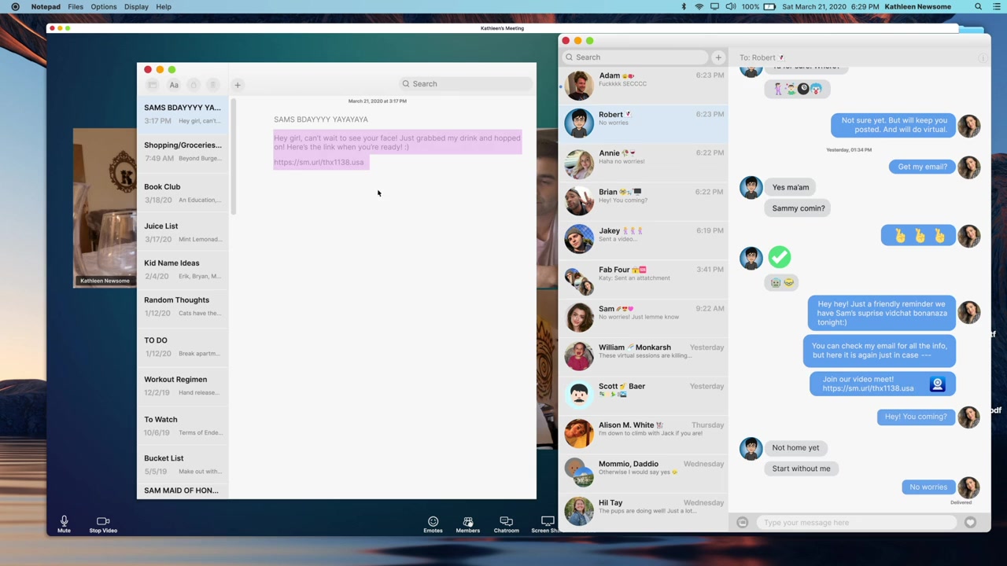Open the Options menu in the menu bar
1007x566 pixels.
(103, 7)
